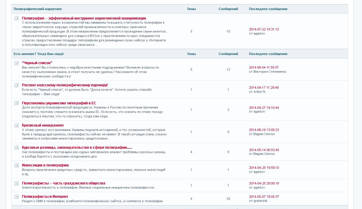The width and height of the screenshot is (362, 209).
Task: Click message count "10" in Полиграфический маркетинг section
Action: pyautogui.click(x=228, y=31)
